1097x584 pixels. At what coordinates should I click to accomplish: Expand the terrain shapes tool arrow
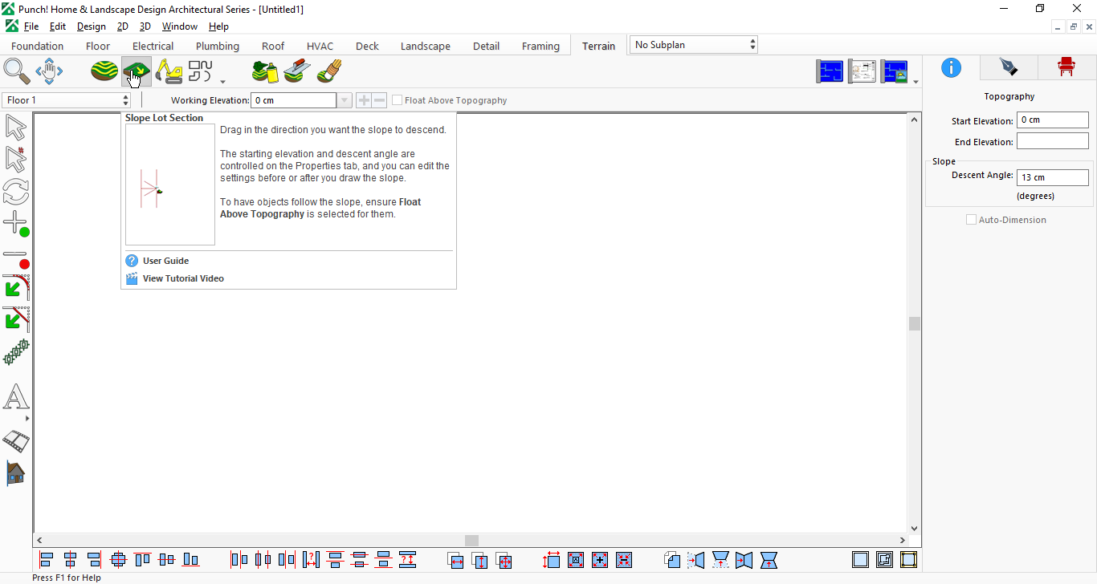tap(222, 81)
